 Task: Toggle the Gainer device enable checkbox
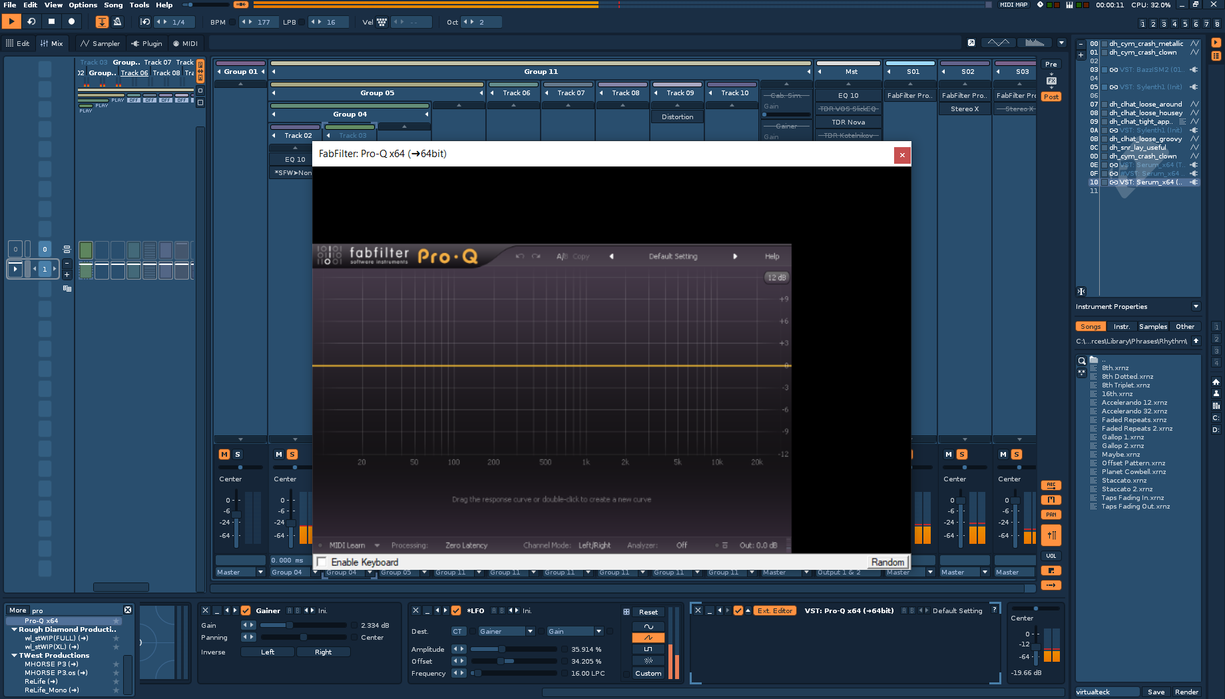(246, 610)
